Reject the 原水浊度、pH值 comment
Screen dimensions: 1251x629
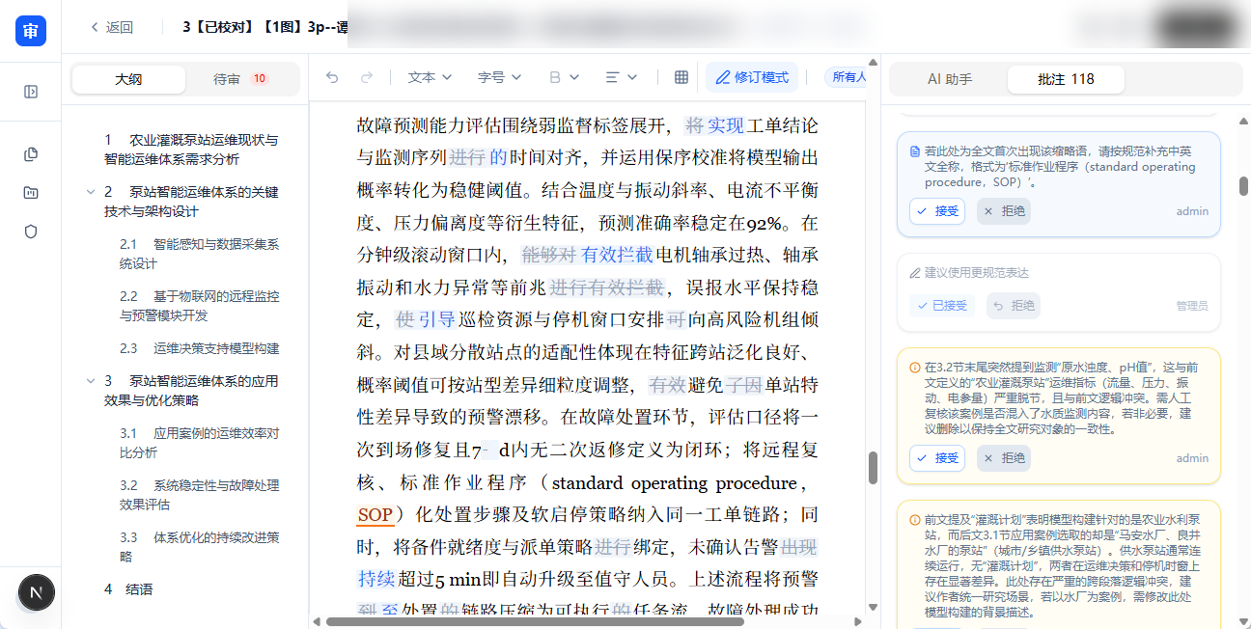click(x=1004, y=458)
